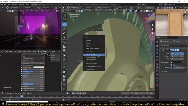Enable the Clipping checkbox in Mirror modifier
Viewport: 188px width, 106px height.
click(171, 65)
